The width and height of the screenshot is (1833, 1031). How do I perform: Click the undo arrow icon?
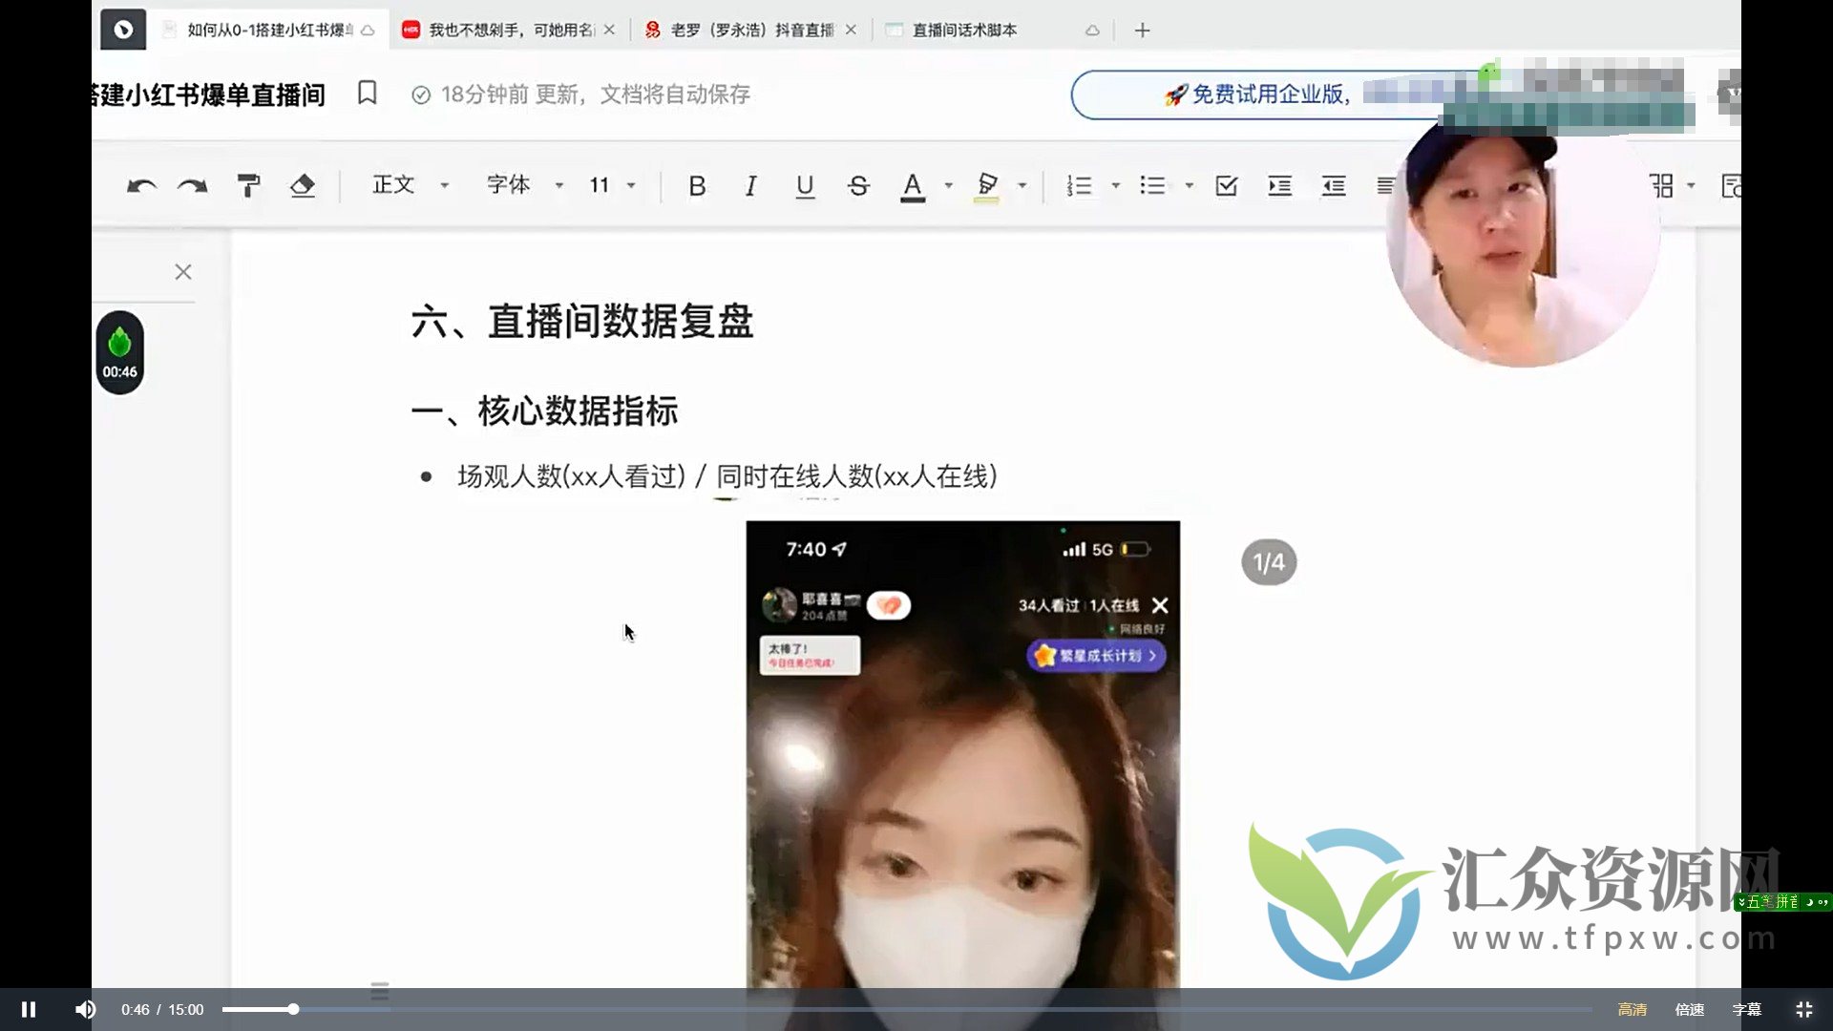141,186
